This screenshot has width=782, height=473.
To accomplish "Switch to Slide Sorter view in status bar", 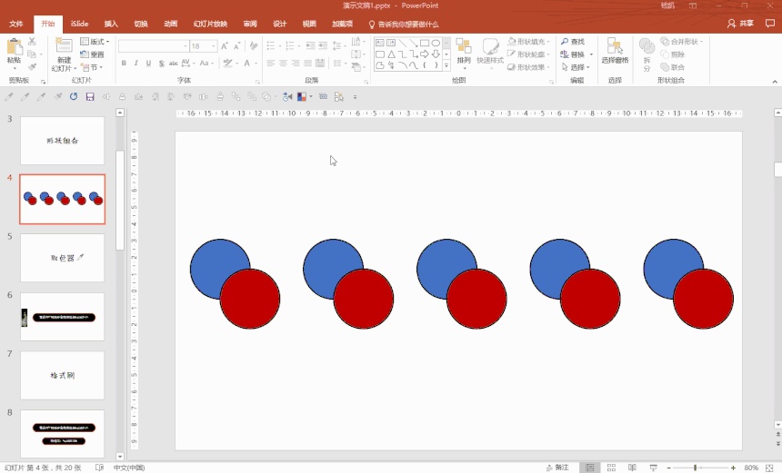I will click(612, 468).
